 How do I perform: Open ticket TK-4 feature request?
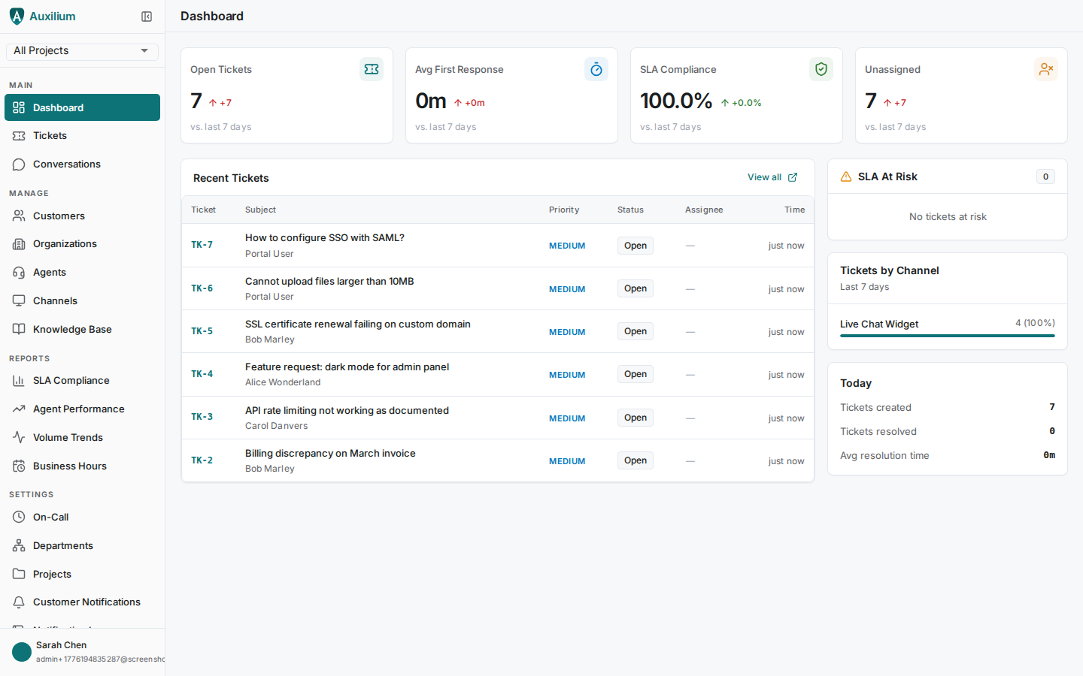[347, 367]
